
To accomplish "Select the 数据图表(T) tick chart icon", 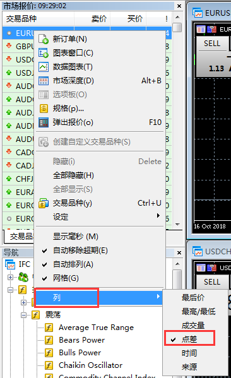I will [x=44, y=67].
